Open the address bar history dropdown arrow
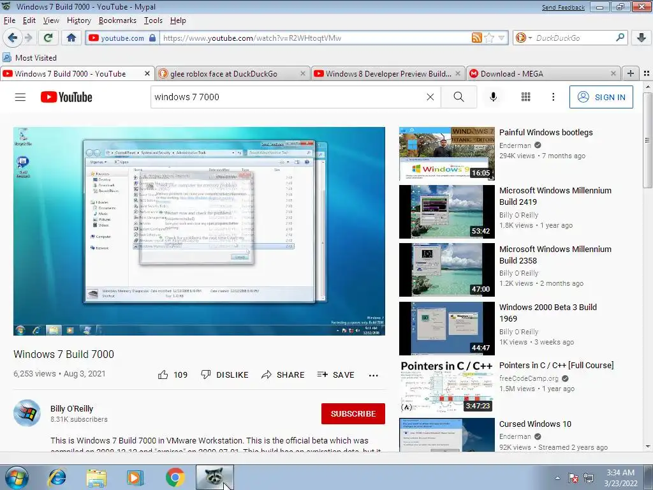The image size is (653, 490). (501, 38)
